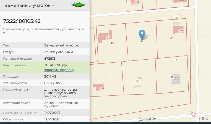This screenshot has width=211, height=124.
Task: Click the area value 2011 м2
Action: 50,76
